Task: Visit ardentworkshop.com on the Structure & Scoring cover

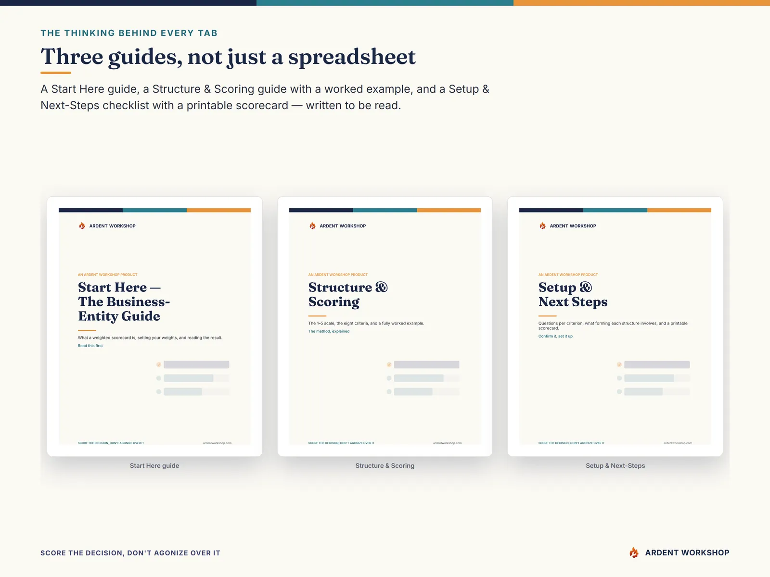Action: [447, 443]
